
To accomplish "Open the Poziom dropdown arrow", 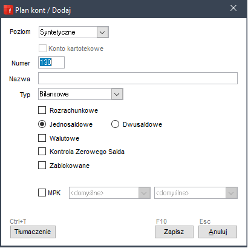I will tap(102, 32).
